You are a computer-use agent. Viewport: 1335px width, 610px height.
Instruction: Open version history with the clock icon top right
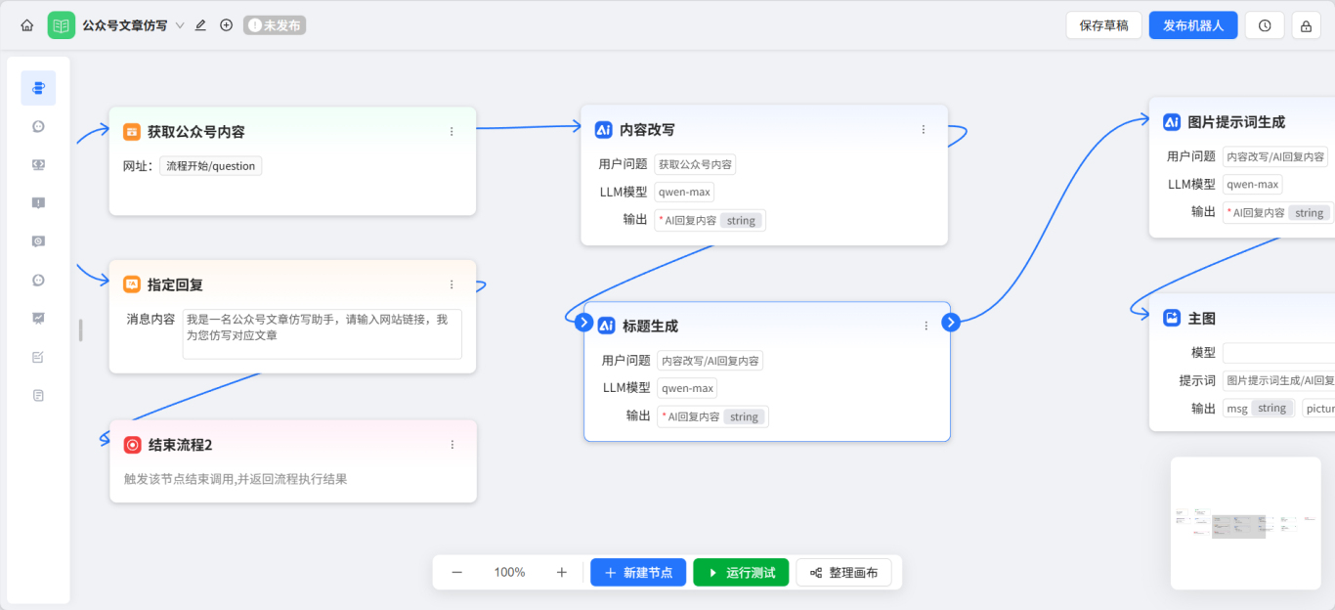pyautogui.click(x=1265, y=24)
